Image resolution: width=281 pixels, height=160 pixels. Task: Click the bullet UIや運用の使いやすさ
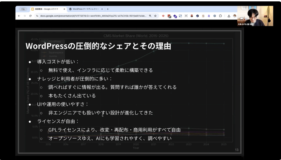[x=63, y=104]
